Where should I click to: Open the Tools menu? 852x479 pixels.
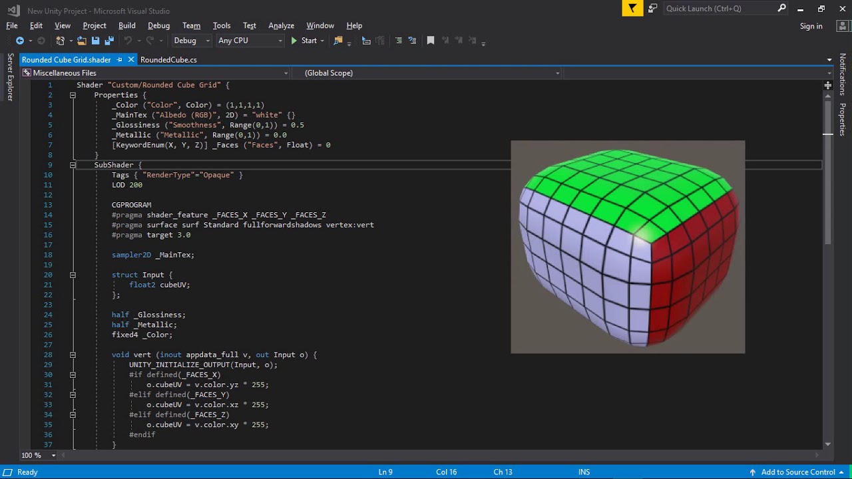222,25
